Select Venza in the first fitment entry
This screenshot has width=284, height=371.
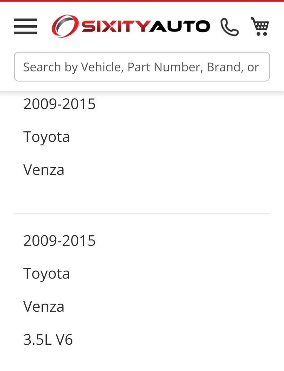point(44,170)
